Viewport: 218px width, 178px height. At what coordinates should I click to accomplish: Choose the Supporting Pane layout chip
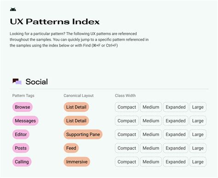tap(83, 134)
